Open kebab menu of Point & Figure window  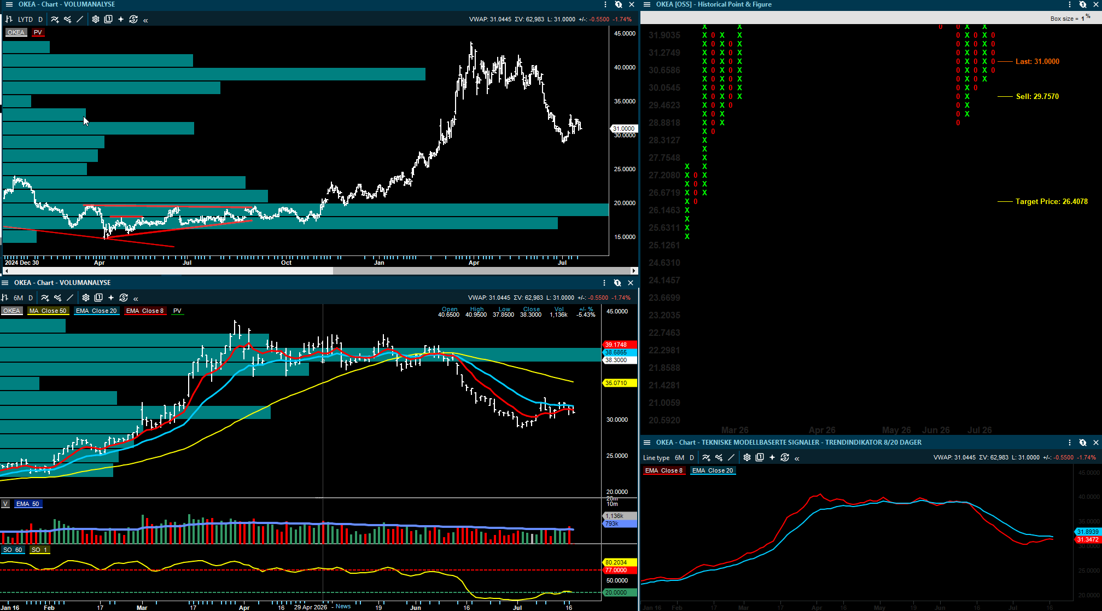pos(1070,4)
